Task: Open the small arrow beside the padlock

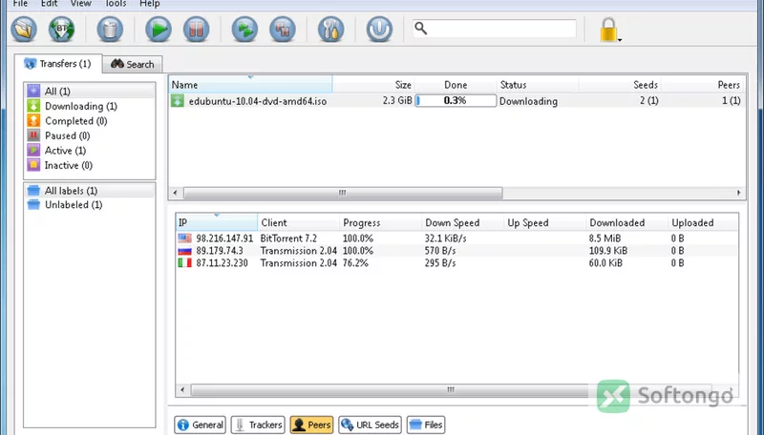Action: click(620, 40)
